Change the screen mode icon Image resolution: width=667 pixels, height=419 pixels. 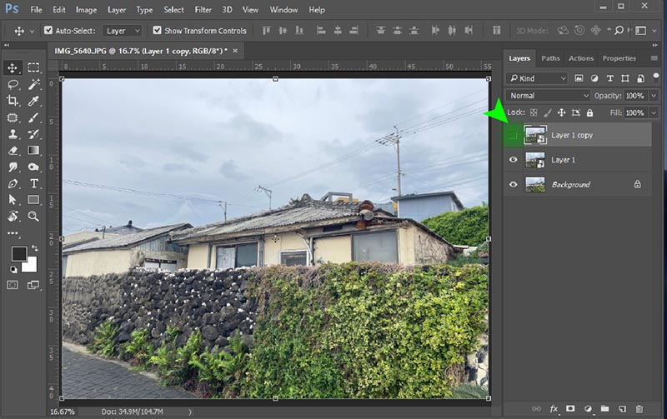(x=33, y=285)
